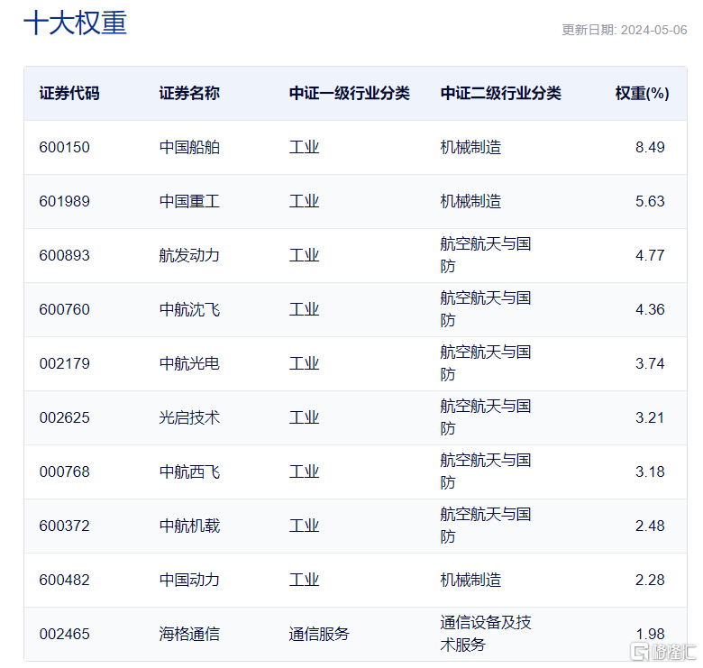This screenshot has width=703, height=668.
Task: Click 工业 in the 航发动力 row
Action: 304,255
